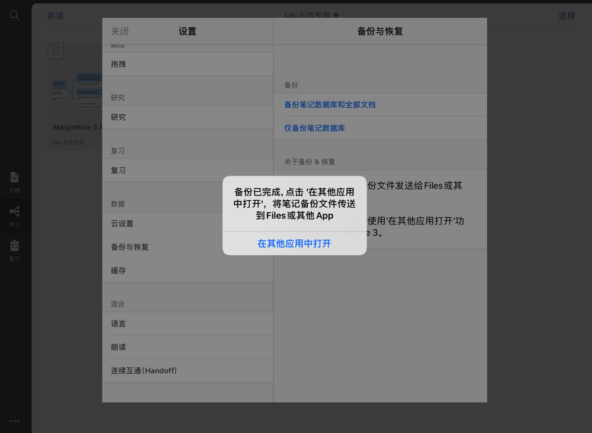The width and height of the screenshot is (592, 433).
Task: Tap 仅备份笔记数据库 link
Action: [x=314, y=128]
